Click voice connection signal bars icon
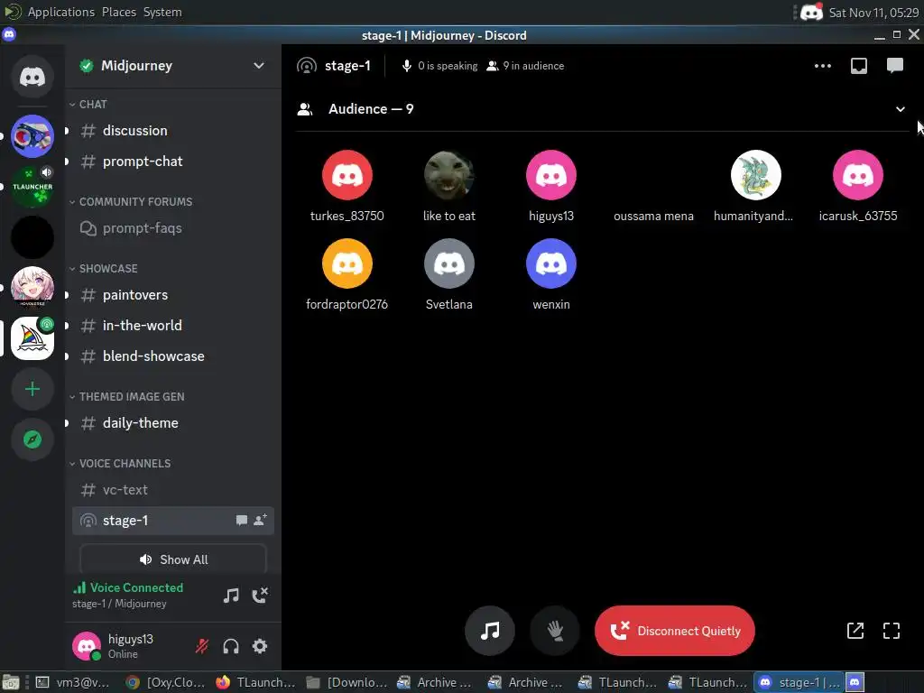The height and width of the screenshot is (693, 924). click(x=79, y=587)
